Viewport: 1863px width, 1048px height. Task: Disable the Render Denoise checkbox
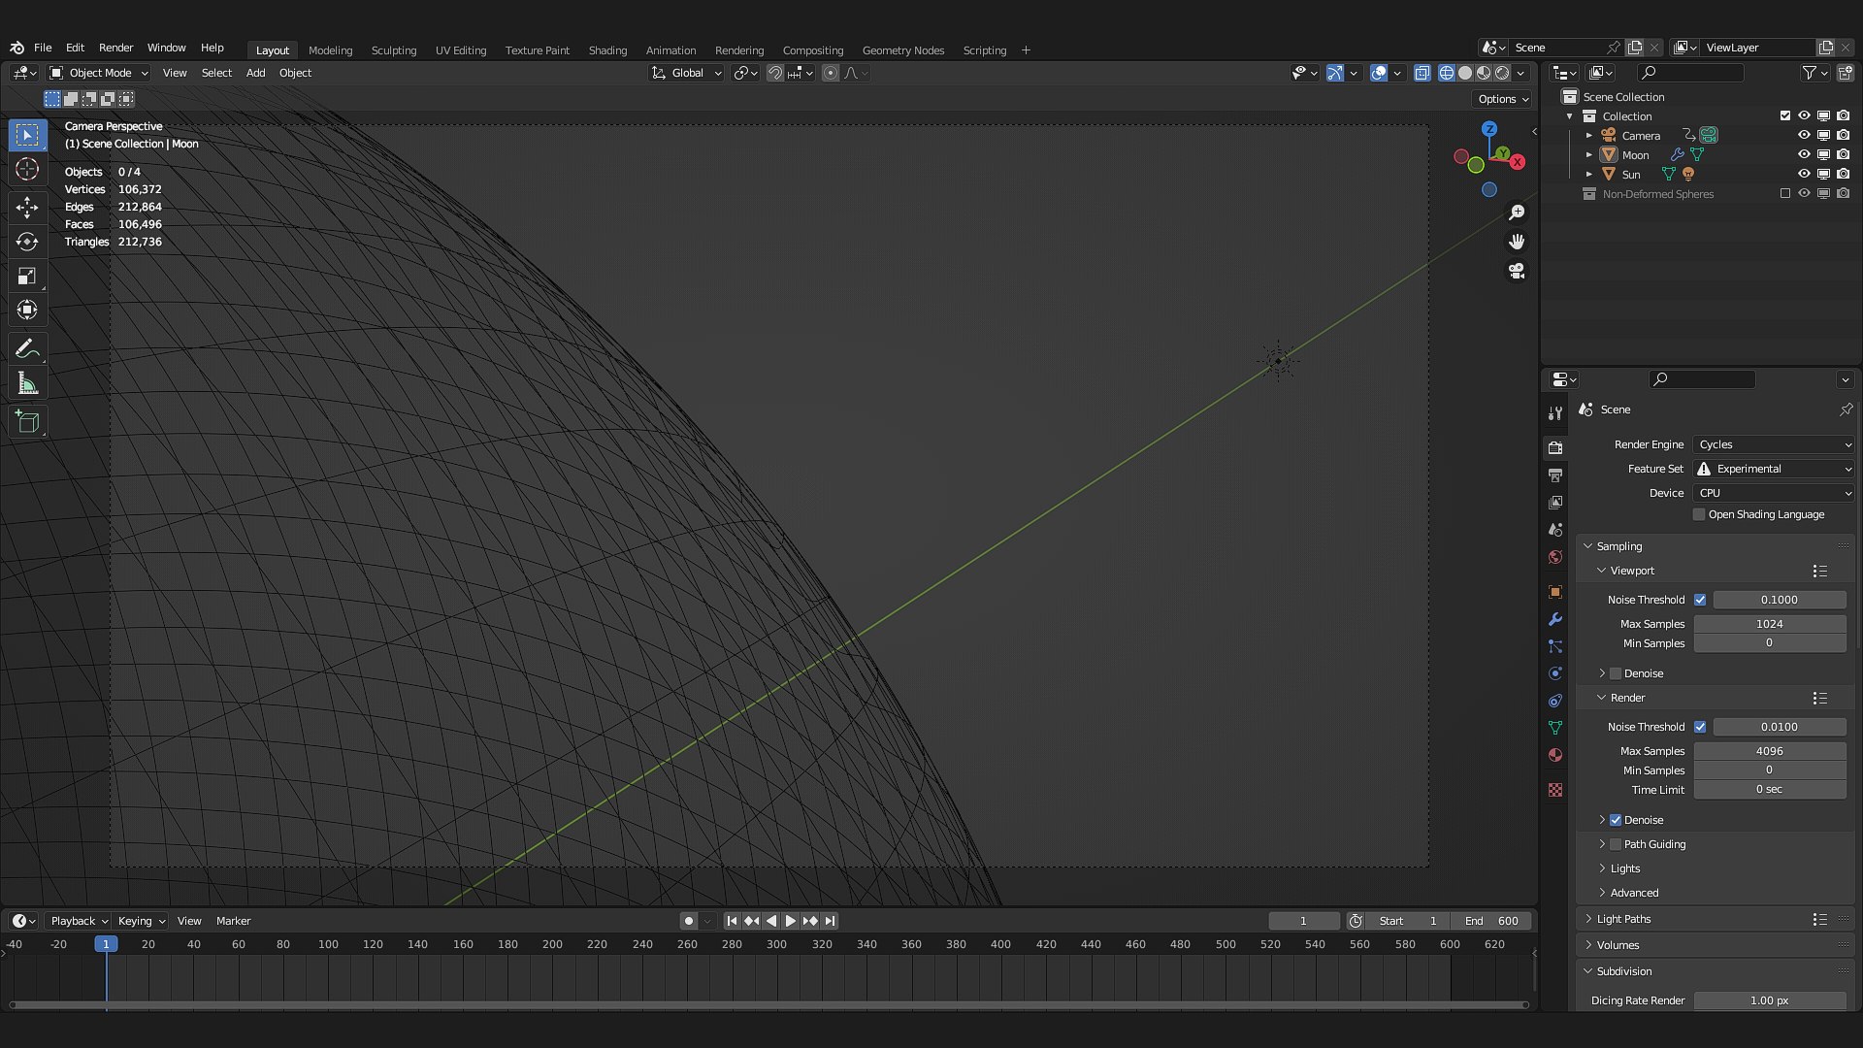[x=1616, y=820]
